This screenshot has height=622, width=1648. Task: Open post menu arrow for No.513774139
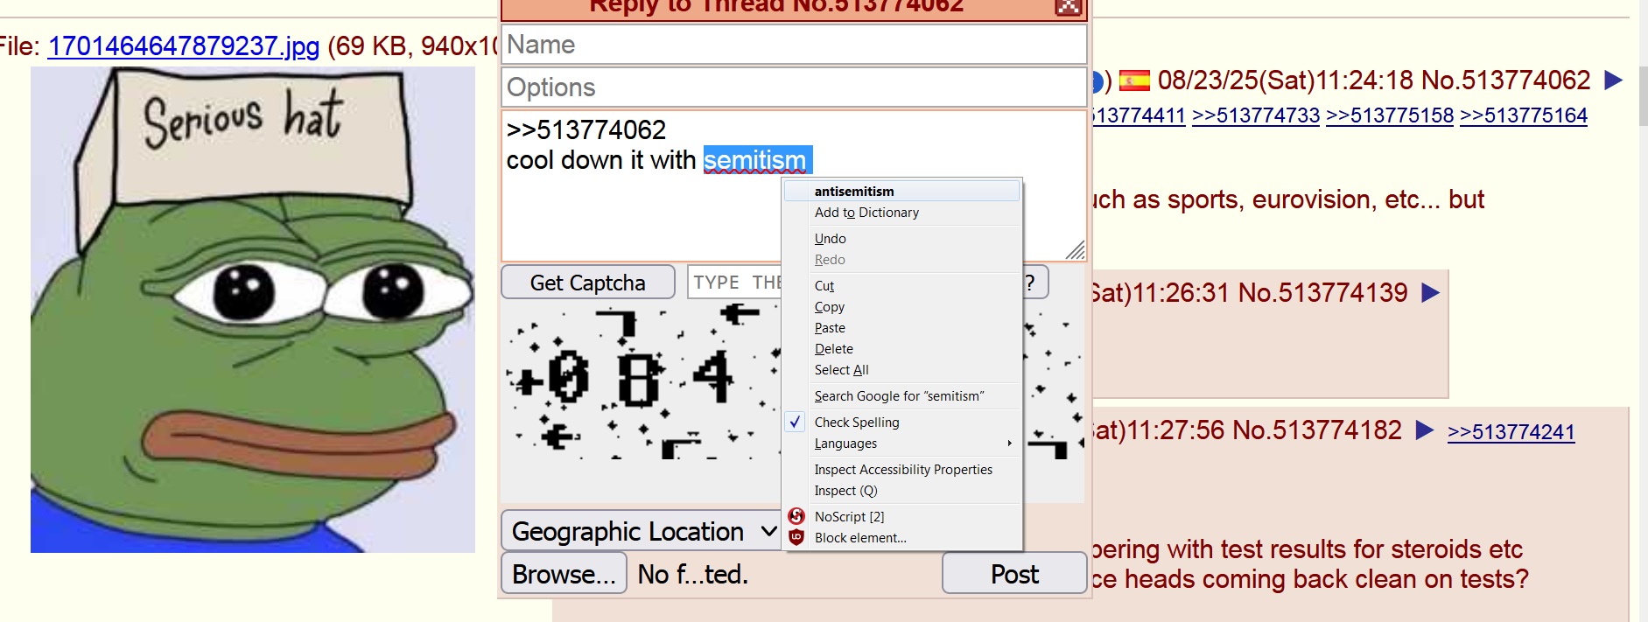tap(1430, 292)
